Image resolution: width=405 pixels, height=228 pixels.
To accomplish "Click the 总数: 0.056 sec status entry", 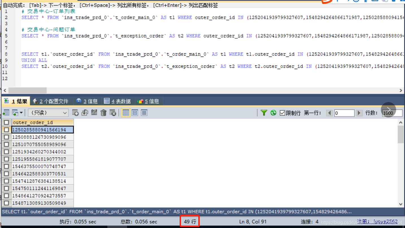I will [x=138, y=222].
